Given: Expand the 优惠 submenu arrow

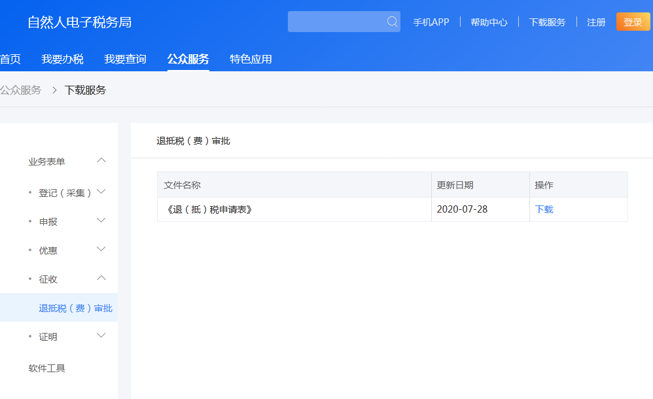Looking at the screenshot, I should [101, 249].
